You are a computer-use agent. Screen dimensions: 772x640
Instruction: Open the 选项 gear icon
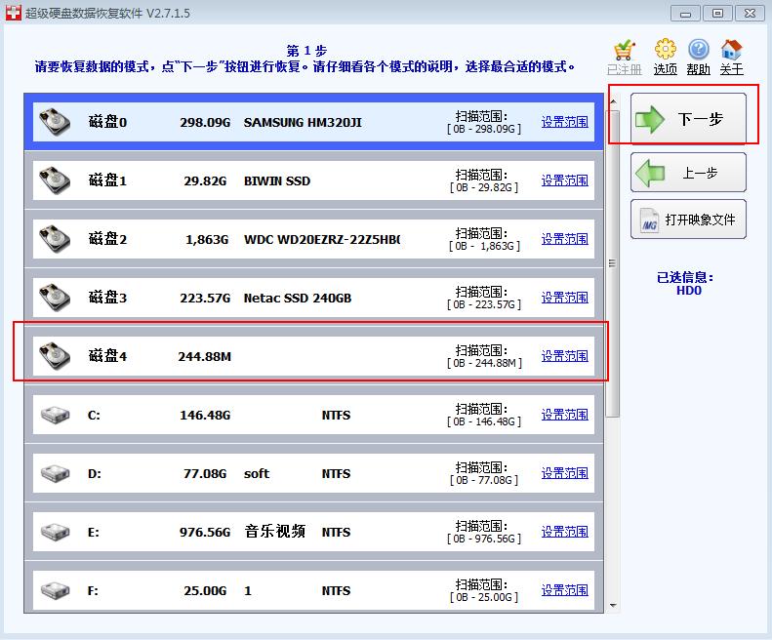(x=666, y=50)
